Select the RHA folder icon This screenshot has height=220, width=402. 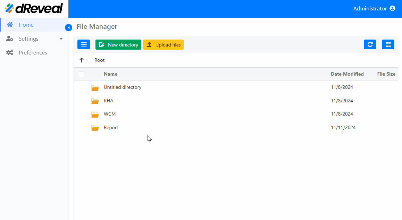pyautogui.click(x=95, y=101)
